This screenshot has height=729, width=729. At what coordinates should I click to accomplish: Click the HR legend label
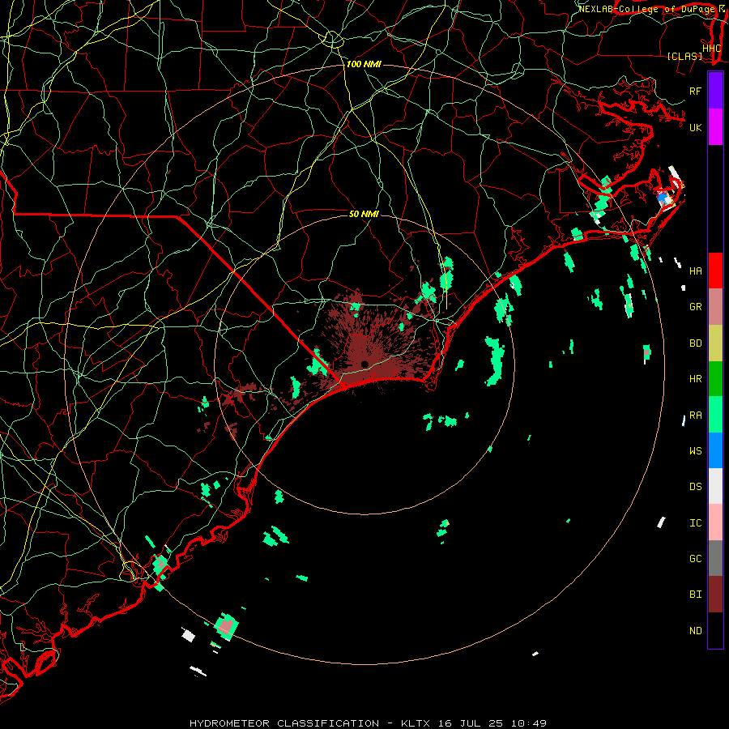point(695,379)
